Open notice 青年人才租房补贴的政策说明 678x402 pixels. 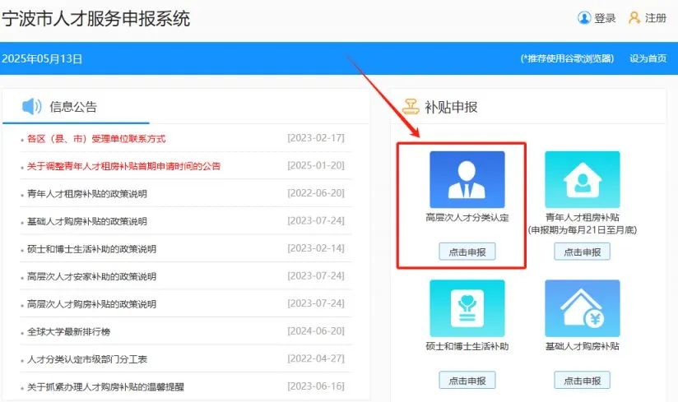click(x=87, y=194)
